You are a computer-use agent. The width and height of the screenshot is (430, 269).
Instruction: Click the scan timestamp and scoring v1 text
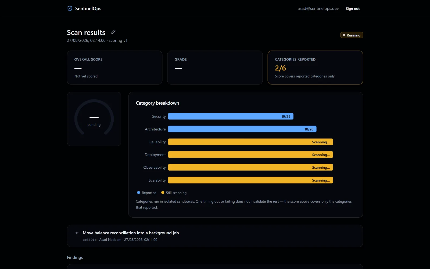click(97, 40)
